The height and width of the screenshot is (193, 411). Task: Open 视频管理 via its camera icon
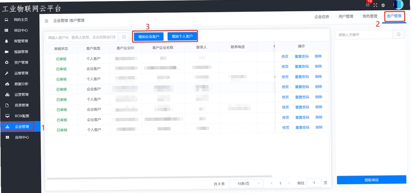(x=7, y=52)
